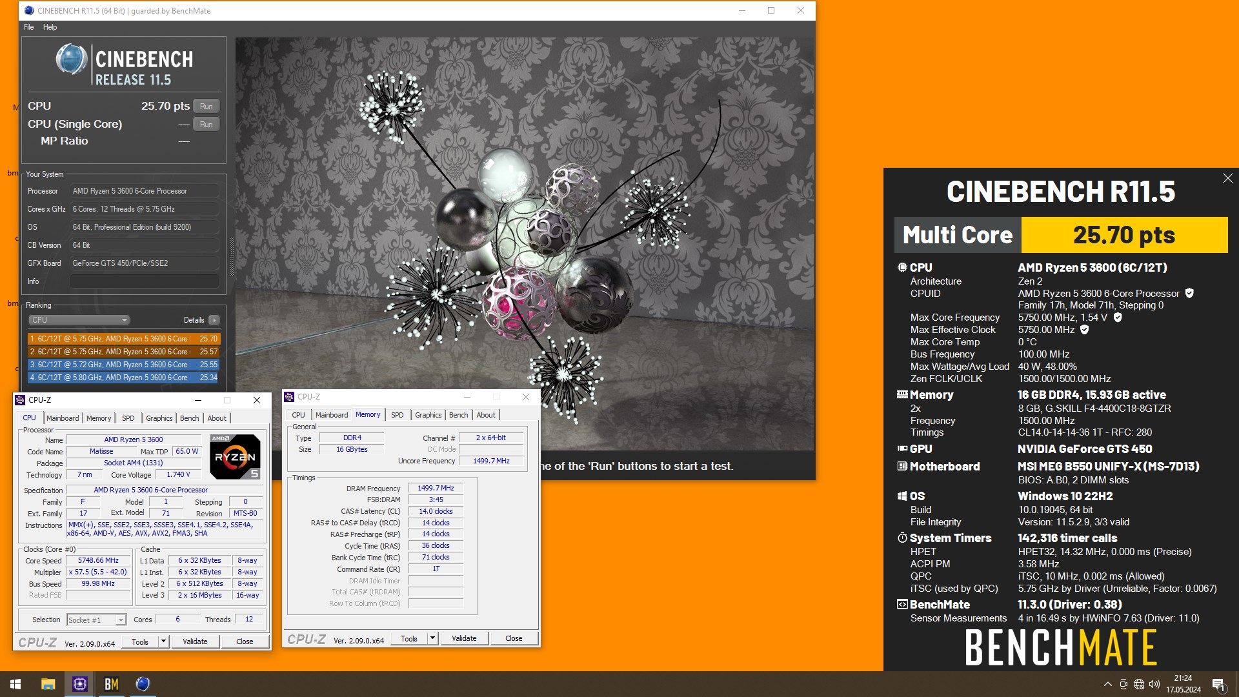The height and width of the screenshot is (697, 1239).
Task: Click the Cinebench sphere logo
Action: [x=71, y=60]
